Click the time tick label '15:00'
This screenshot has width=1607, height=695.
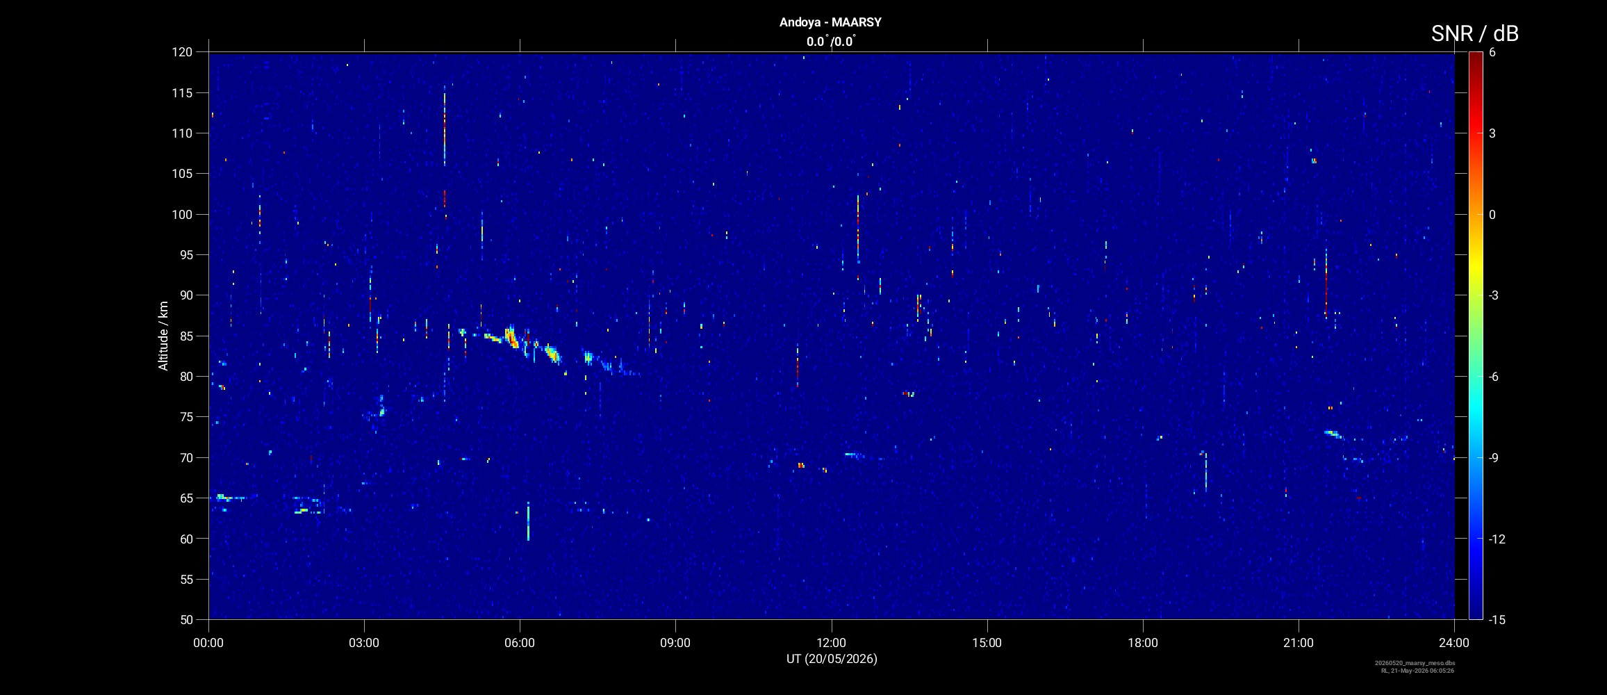987,643
